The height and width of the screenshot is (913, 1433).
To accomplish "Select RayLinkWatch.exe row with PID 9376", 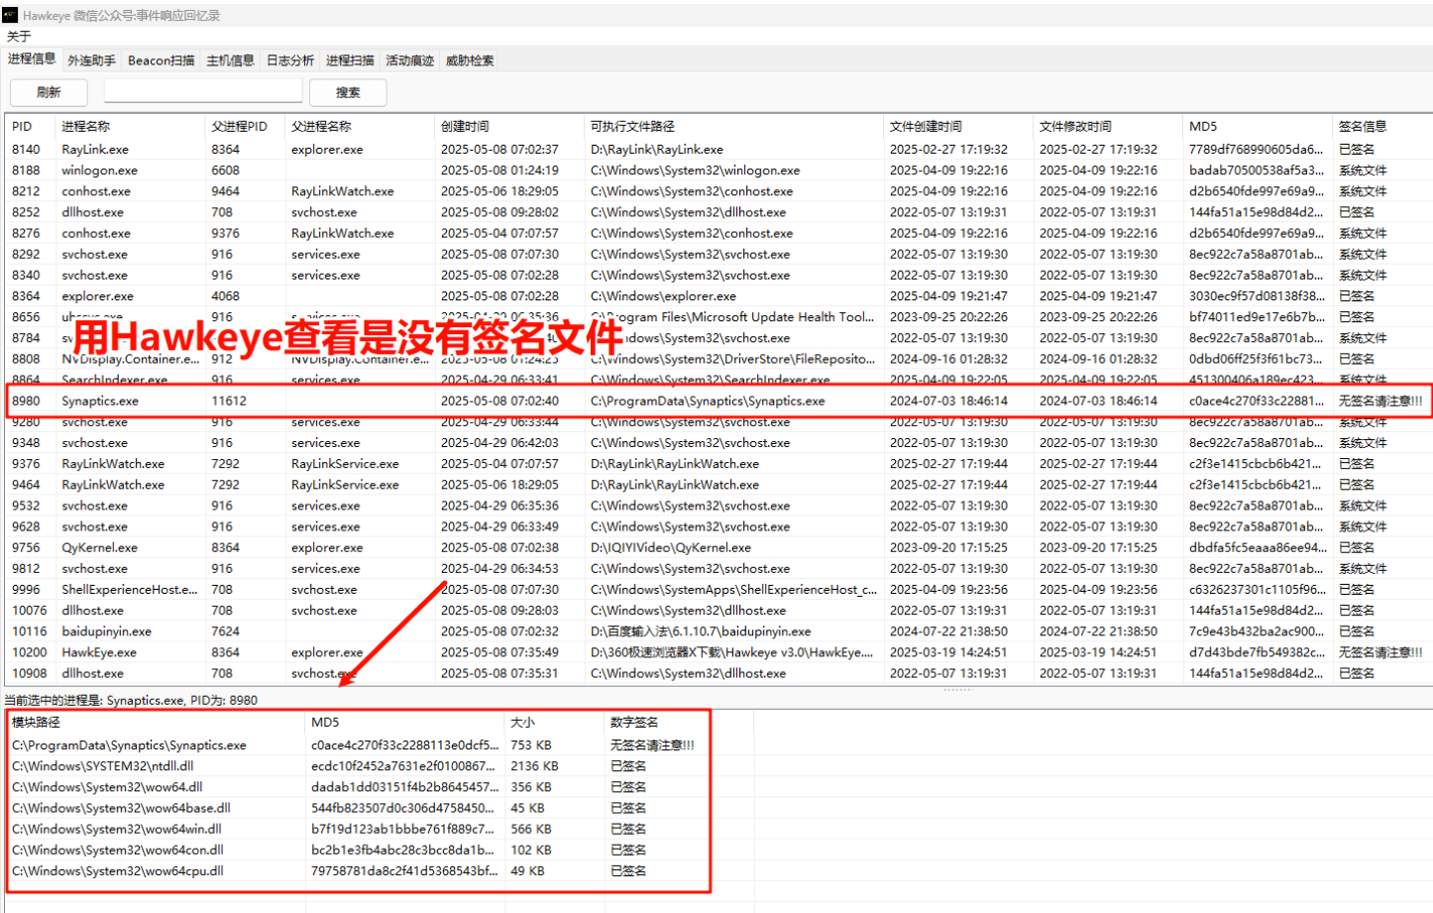I will (x=718, y=464).
